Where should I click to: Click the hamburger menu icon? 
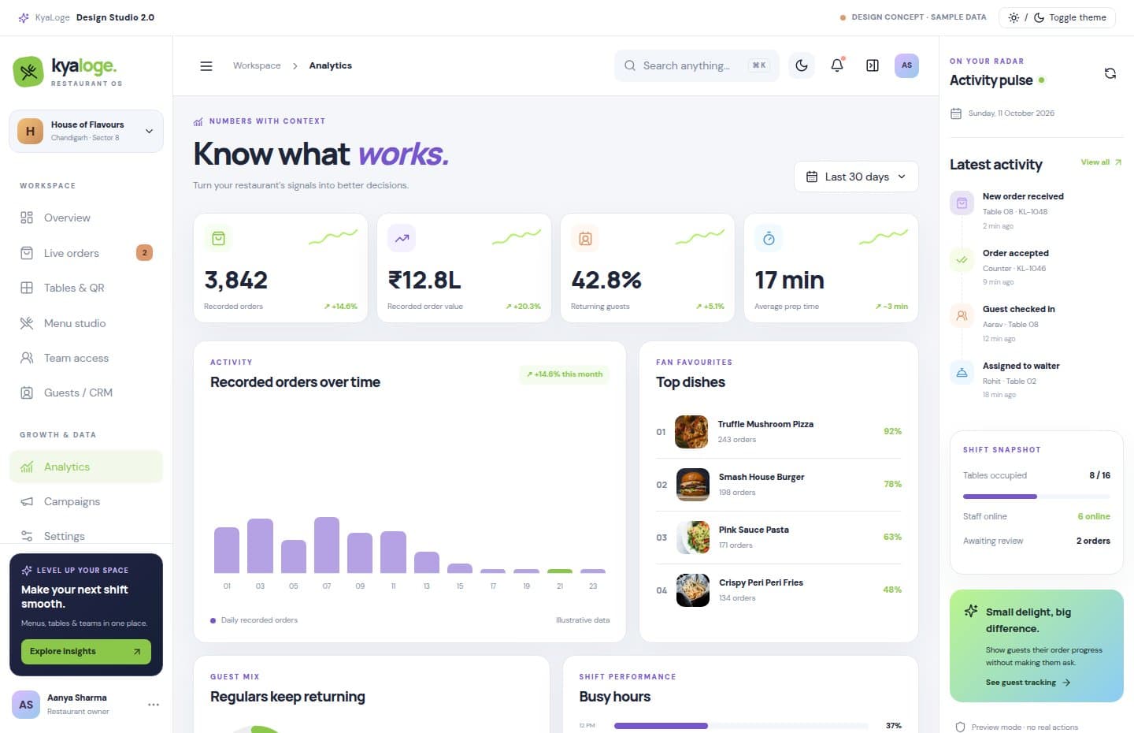coord(206,66)
